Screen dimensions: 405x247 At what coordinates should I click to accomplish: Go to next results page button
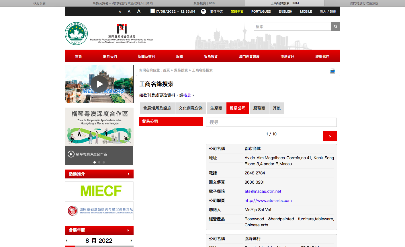coord(330,136)
